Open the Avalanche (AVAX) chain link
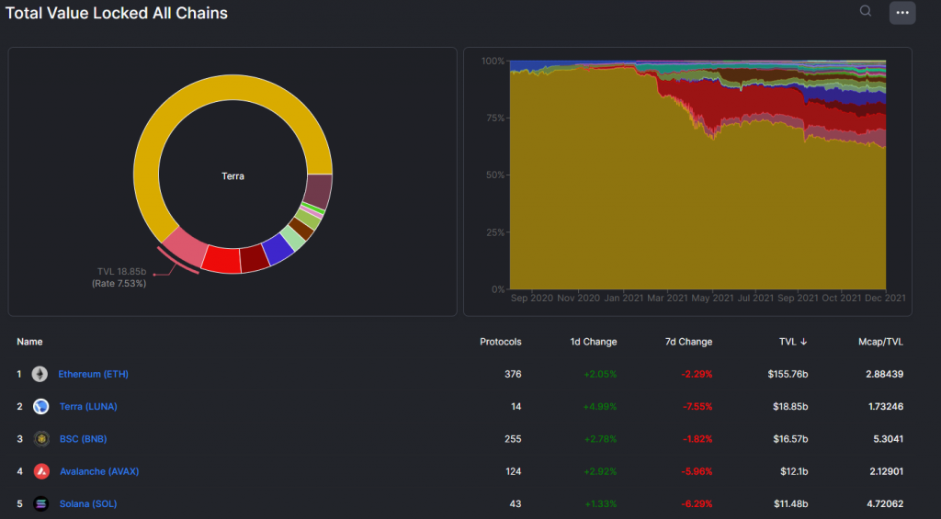The image size is (941, 519). pyautogui.click(x=99, y=471)
